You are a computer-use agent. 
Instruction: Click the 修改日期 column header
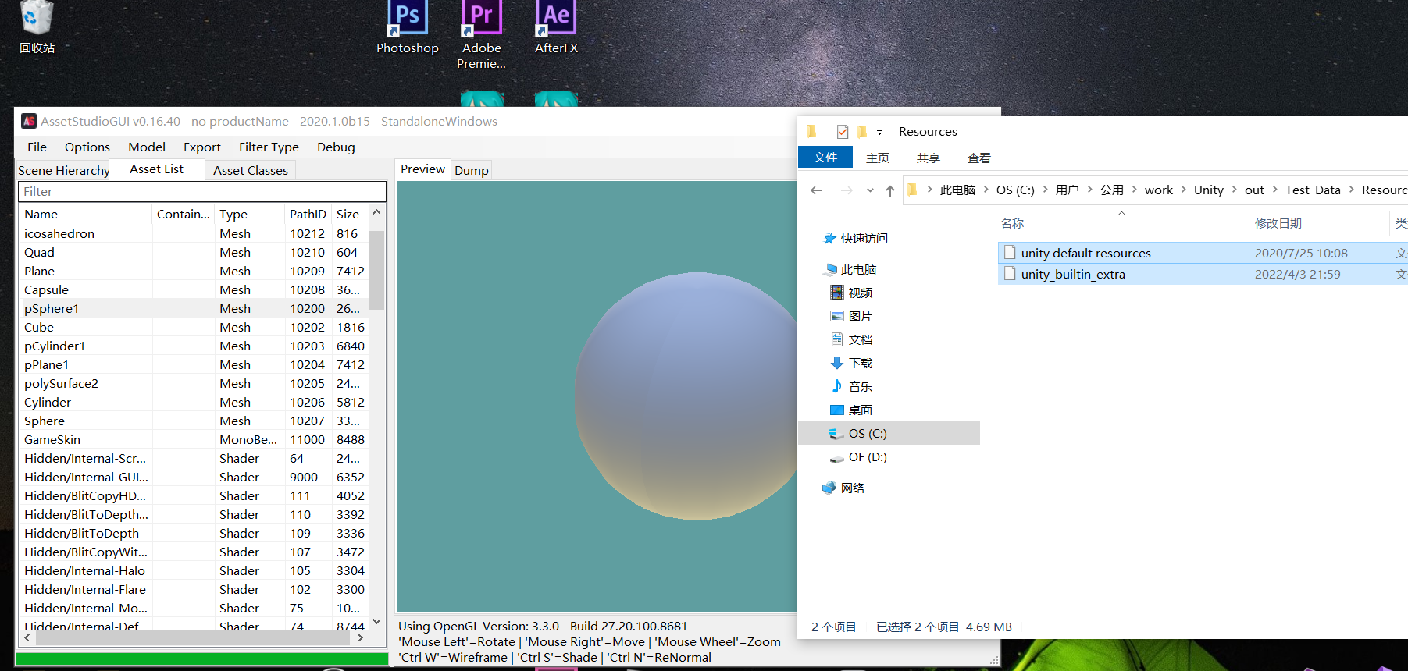(x=1278, y=224)
